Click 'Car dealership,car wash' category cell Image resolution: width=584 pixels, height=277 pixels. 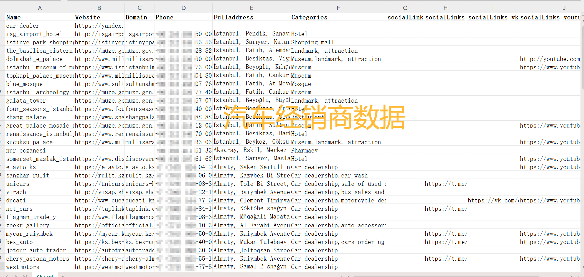pyautogui.click(x=338, y=175)
